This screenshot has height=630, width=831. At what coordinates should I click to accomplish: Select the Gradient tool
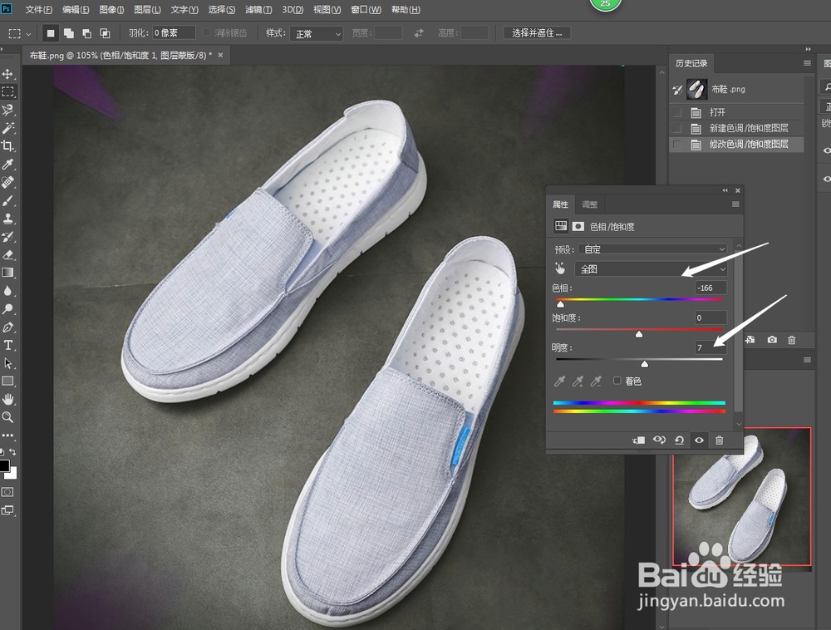pyautogui.click(x=8, y=273)
